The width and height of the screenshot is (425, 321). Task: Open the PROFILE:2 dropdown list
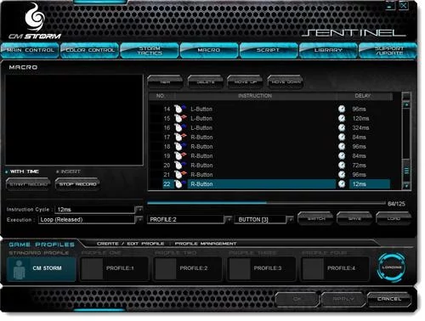pos(229,219)
